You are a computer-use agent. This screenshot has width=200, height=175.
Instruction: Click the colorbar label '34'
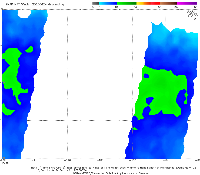pos(135,7)
